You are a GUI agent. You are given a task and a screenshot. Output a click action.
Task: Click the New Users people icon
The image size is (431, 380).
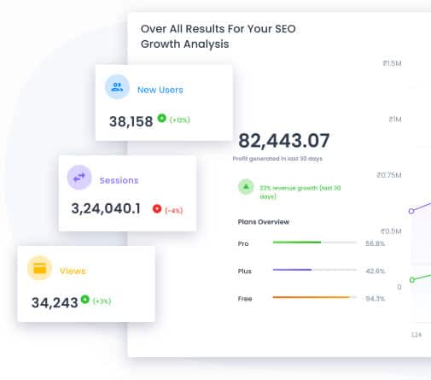(x=117, y=87)
